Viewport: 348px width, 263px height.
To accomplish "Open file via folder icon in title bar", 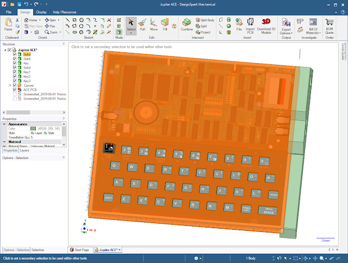I will coord(13,4).
